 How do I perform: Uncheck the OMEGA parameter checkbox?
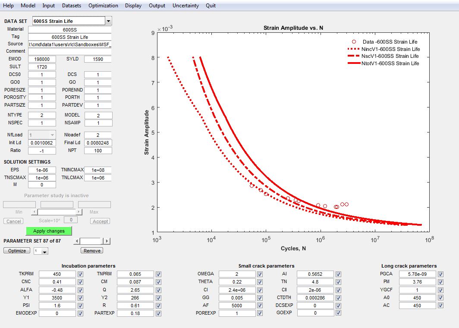tap(260, 274)
